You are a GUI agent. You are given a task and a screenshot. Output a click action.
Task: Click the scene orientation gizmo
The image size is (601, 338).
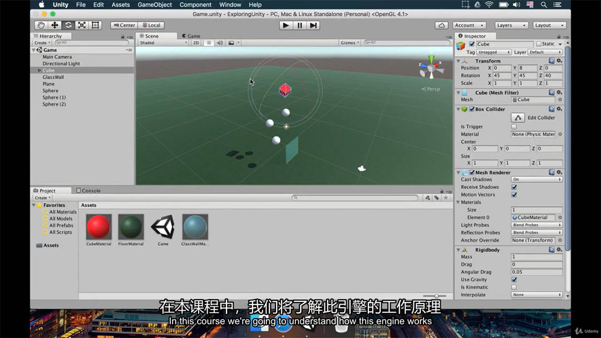(x=431, y=68)
